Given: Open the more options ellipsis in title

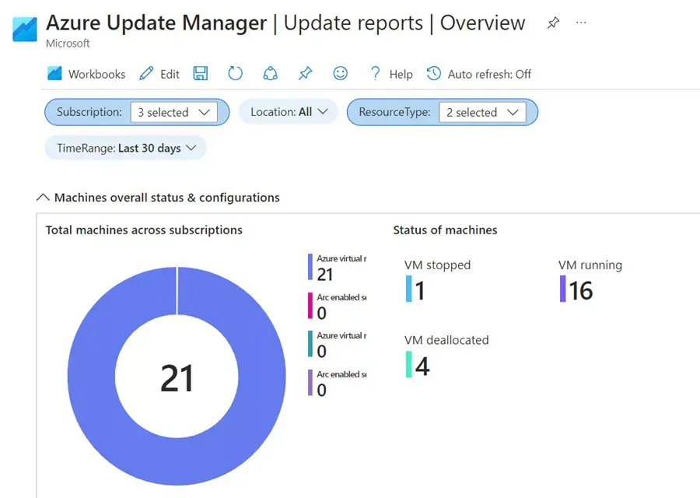Looking at the screenshot, I should point(581,23).
